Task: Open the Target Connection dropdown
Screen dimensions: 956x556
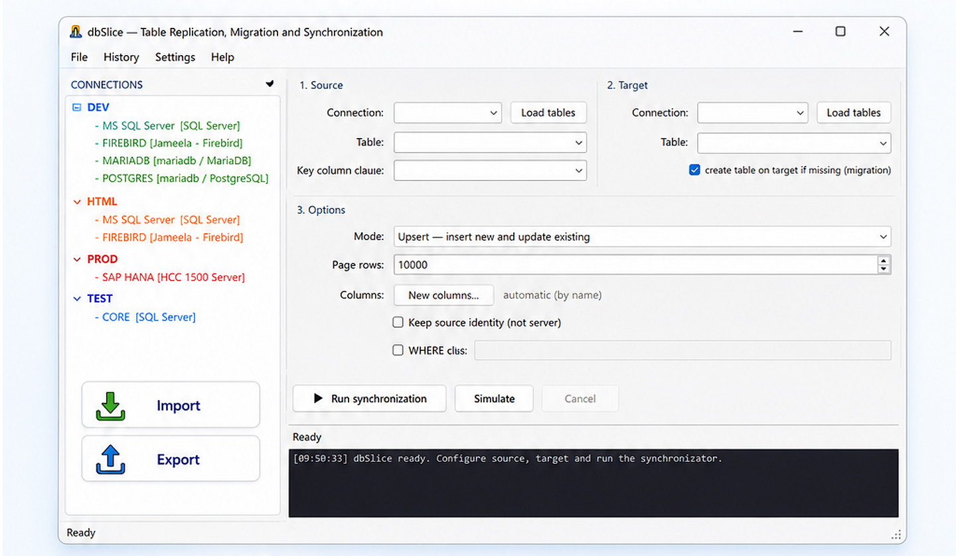Action: click(x=752, y=113)
